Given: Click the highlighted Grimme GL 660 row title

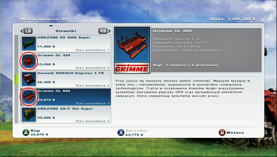Looking at the screenshot, I should [x=54, y=91].
